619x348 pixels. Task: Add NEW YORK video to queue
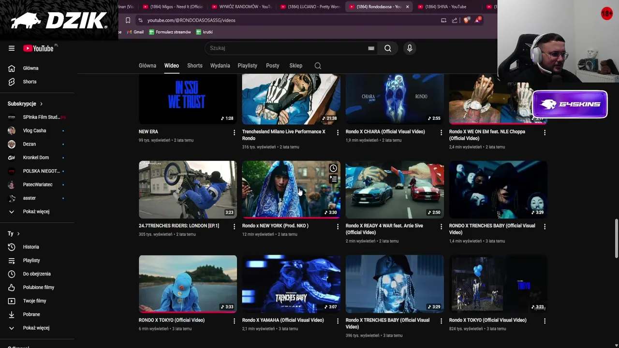[x=333, y=179]
